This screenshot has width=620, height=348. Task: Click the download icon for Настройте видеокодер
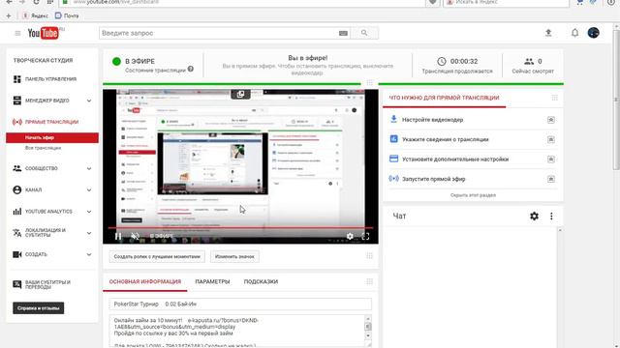click(394, 119)
